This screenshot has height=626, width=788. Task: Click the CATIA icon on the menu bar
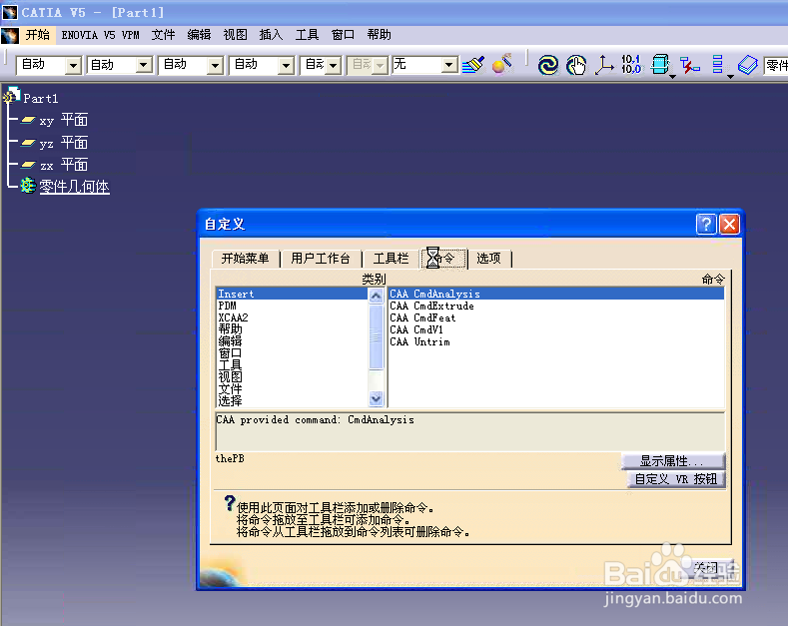tap(10, 35)
